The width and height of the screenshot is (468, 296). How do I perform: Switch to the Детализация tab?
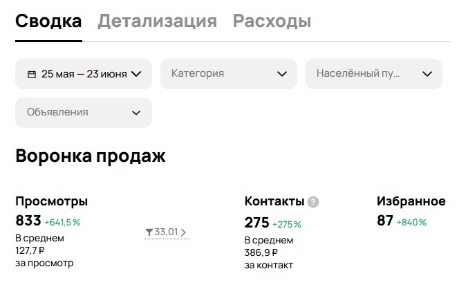(x=157, y=21)
